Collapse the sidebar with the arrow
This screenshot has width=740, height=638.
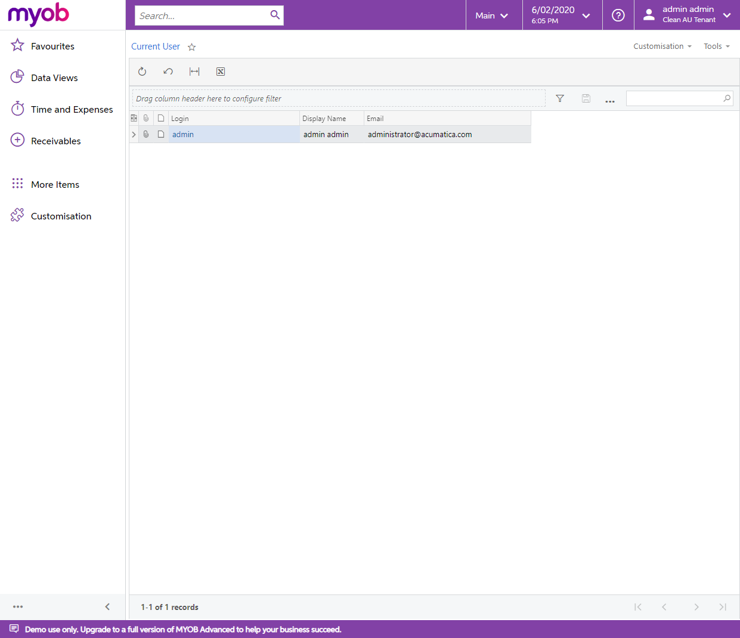tap(107, 606)
